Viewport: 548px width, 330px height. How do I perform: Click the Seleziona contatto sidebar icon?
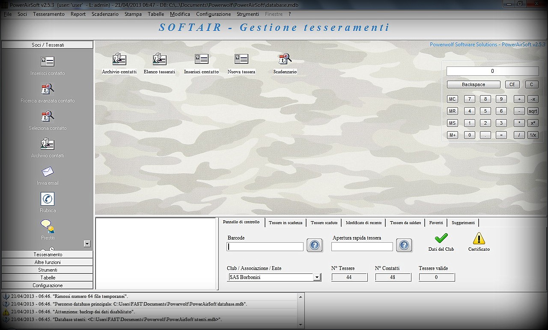click(x=48, y=117)
